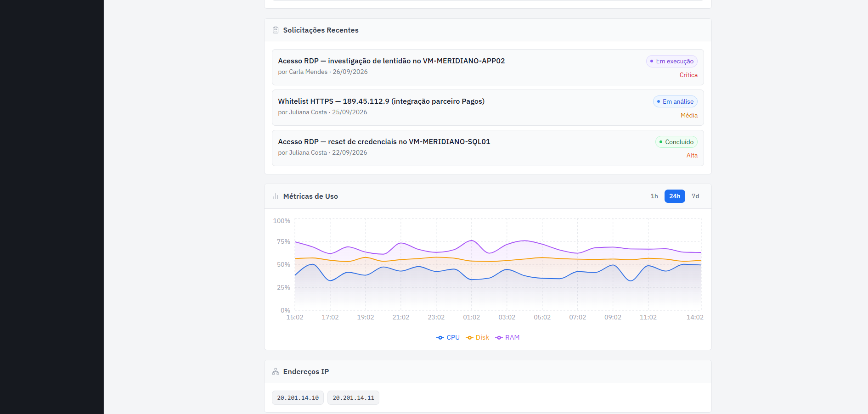Switch metrics range to 1h

point(654,196)
